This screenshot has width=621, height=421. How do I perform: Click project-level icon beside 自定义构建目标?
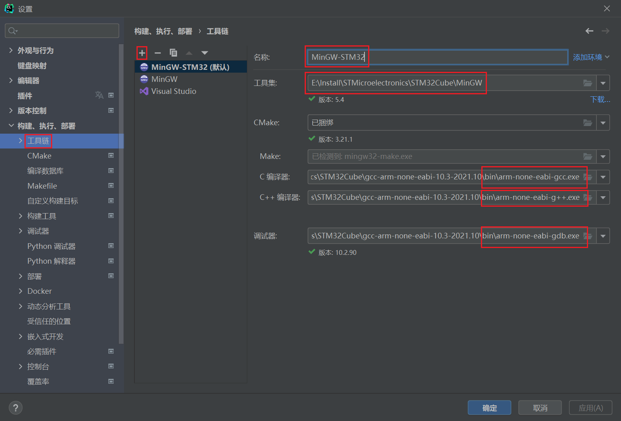111,201
